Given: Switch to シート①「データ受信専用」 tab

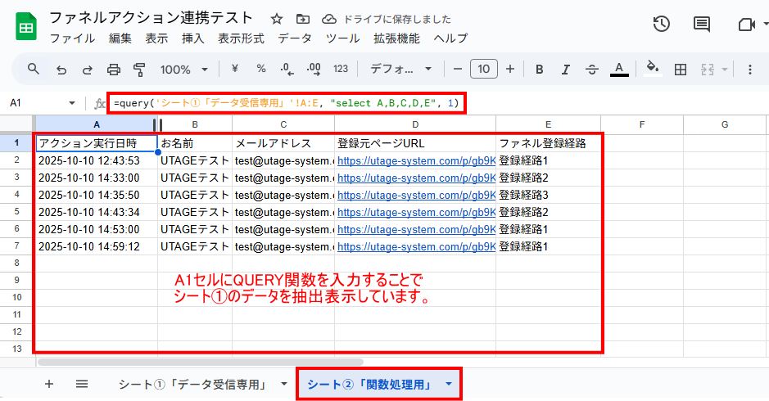Looking at the screenshot, I should [193, 383].
